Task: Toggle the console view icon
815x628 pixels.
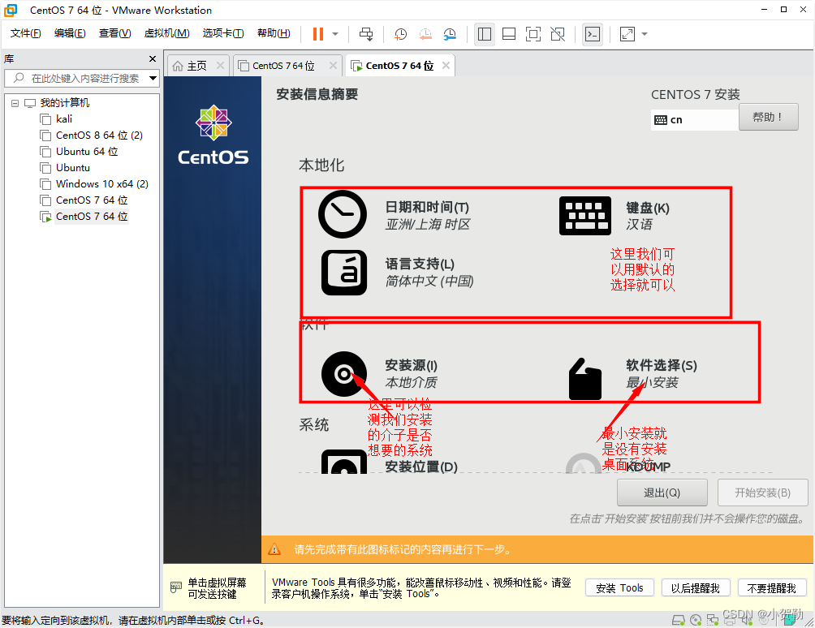Action: [593, 34]
